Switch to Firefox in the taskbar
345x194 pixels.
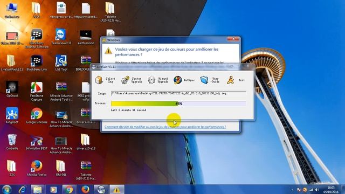(85, 189)
